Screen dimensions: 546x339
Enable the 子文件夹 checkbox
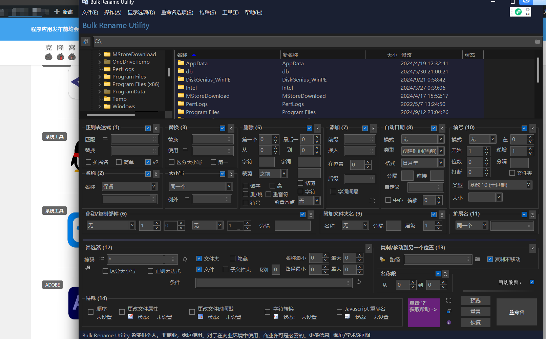pos(226,269)
